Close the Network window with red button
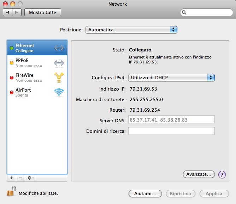Viewport: 236px width, 204px height. point(5,4)
